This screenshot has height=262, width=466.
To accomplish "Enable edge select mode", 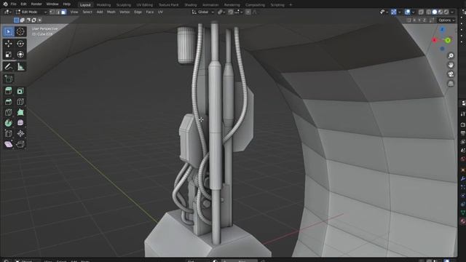I will [x=58, y=12].
